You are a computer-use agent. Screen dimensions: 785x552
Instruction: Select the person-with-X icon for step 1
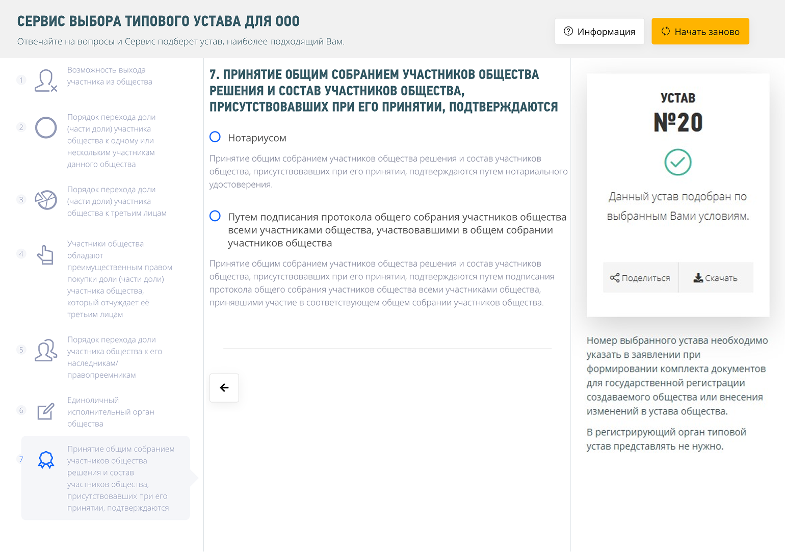pos(46,80)
